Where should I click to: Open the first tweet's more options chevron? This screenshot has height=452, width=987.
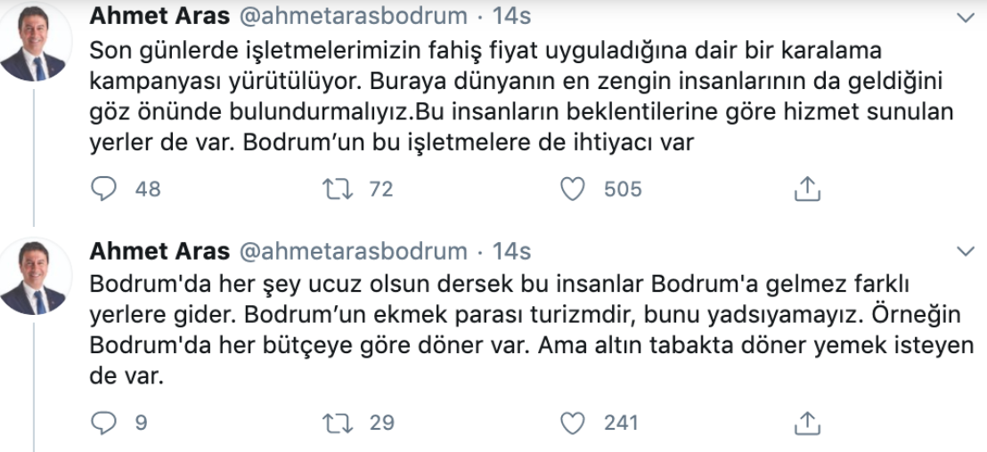pos(965,19)
